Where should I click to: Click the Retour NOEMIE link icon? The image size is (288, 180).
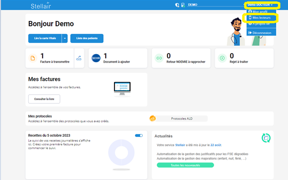pyautogui.click(x=159, y=58)
